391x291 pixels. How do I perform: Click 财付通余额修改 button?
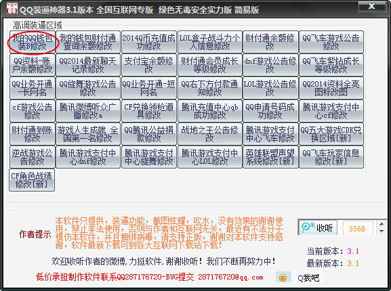click(270, 42)
